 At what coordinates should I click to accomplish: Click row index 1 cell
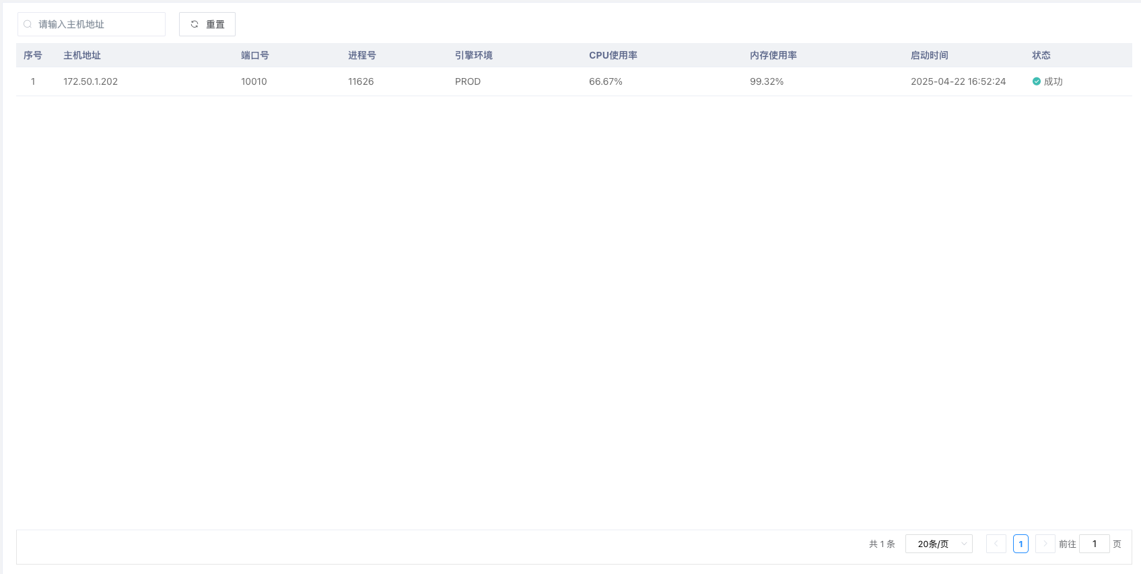click(33, 81)
